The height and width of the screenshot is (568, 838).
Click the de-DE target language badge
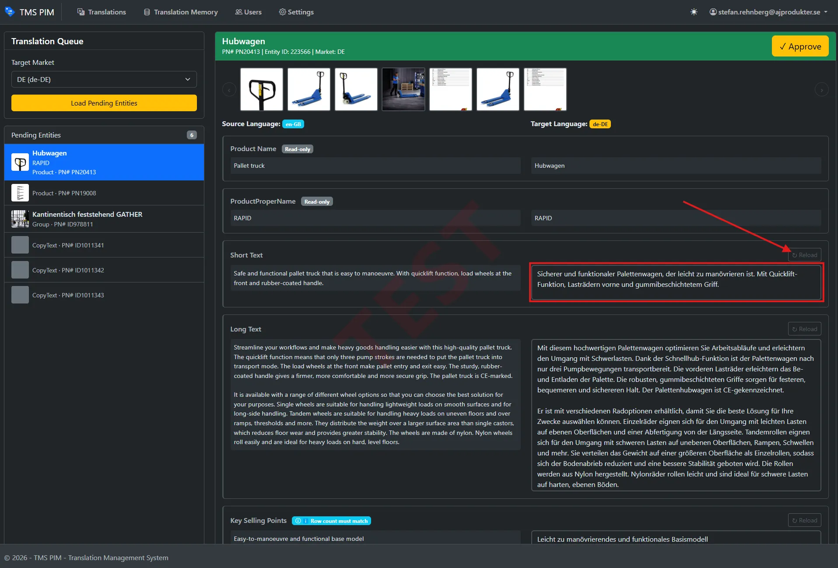600,124
